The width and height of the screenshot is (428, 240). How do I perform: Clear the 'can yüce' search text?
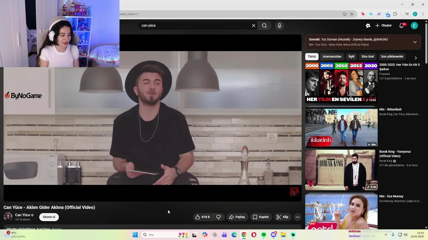pyautogui.click(x=253, y=25)
